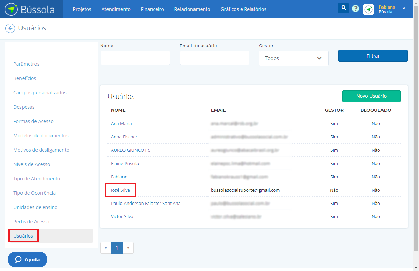The width and height of the screenshot is (419, 271).
Task: Expand the Fabiano account menu chevron
Action: pyautogui.click(x=404, y=8)
